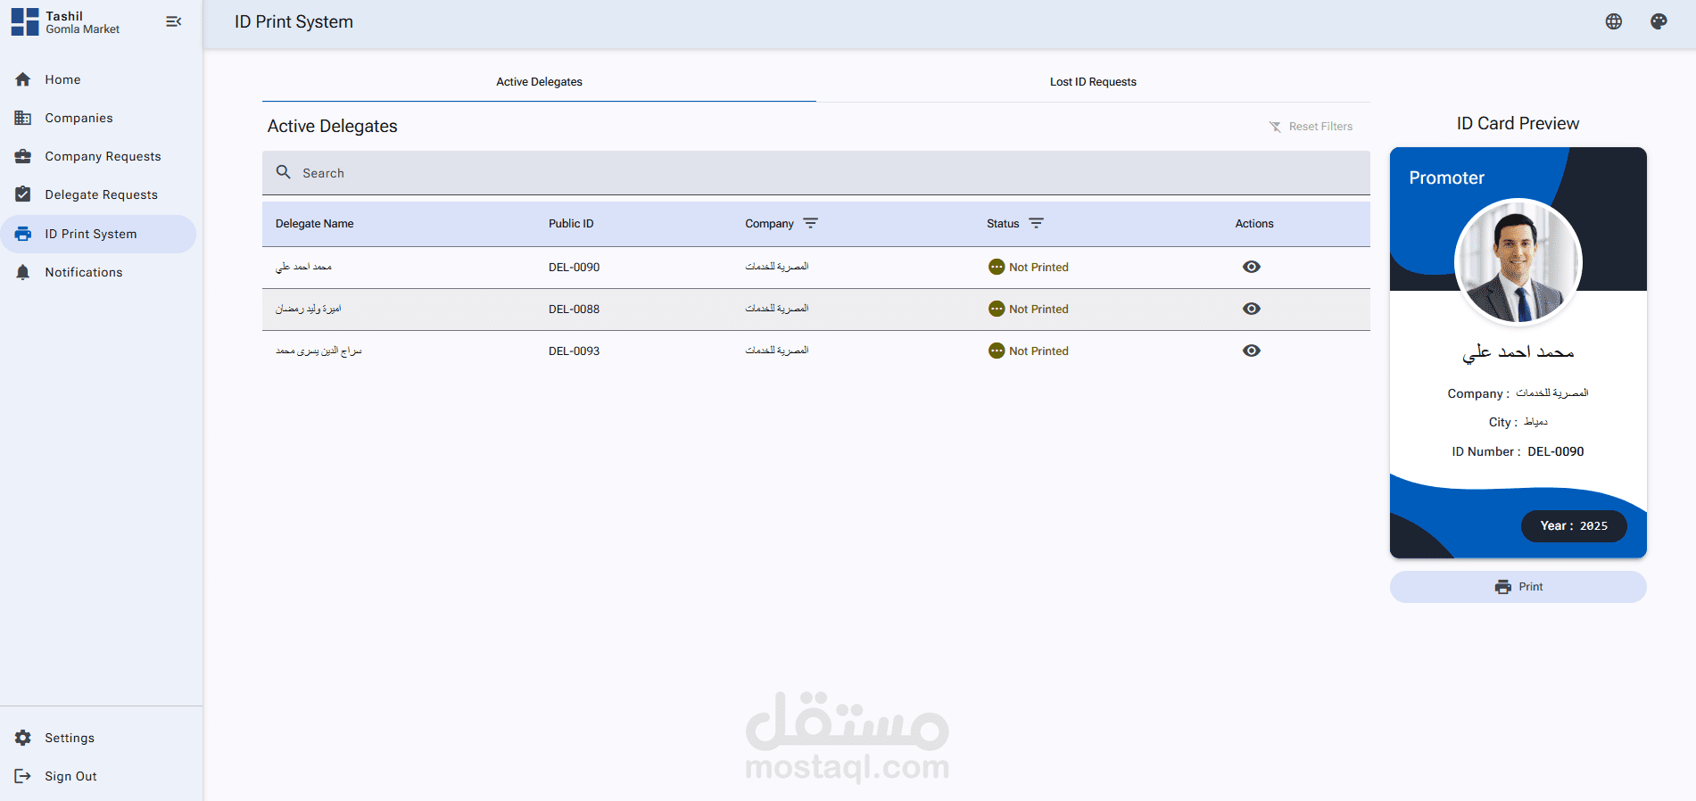Open Notifications page

98,272
